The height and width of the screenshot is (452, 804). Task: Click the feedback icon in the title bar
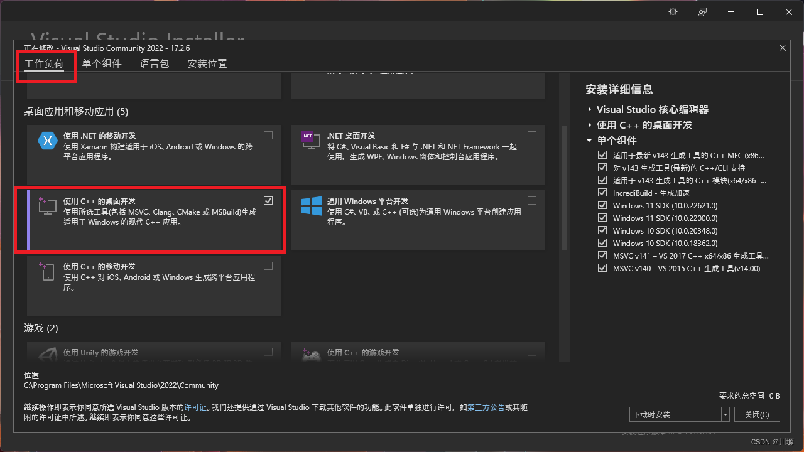(702, 11)
